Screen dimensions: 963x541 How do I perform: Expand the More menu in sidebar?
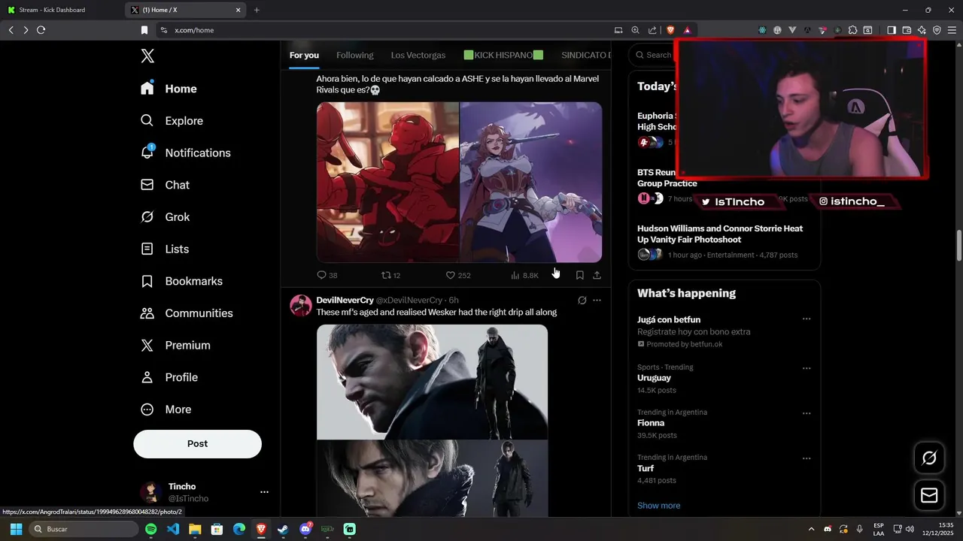click(167, 410)
